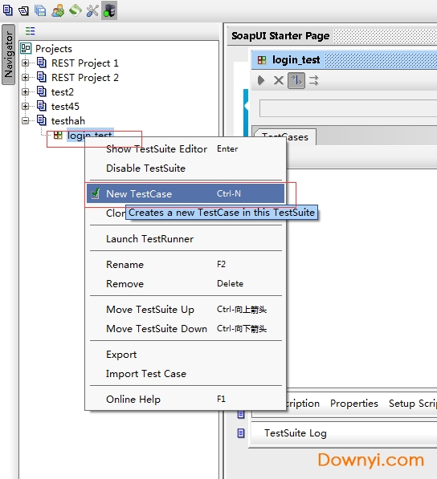Click the empty project icon in toolbar
This screenshot has height=479, width=437.
pos(8,10)
